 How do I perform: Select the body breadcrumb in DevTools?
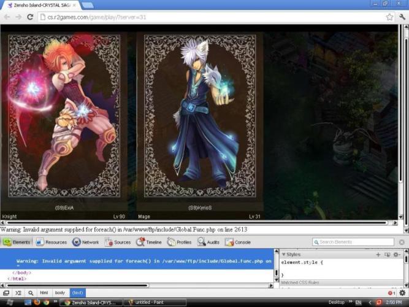click(61, 293)
